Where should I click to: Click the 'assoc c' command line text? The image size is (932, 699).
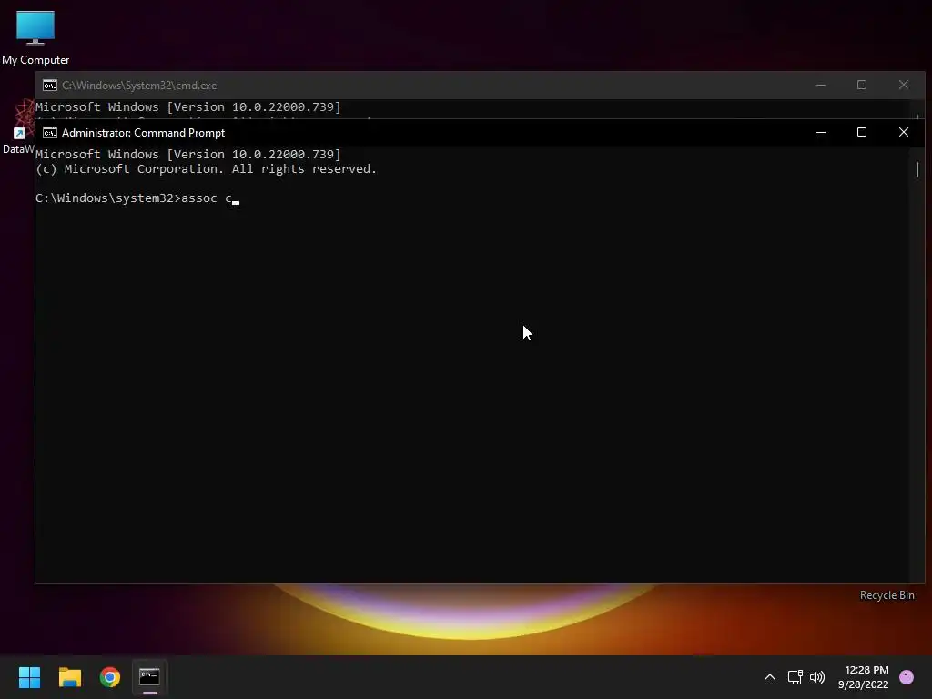(207, 198)
